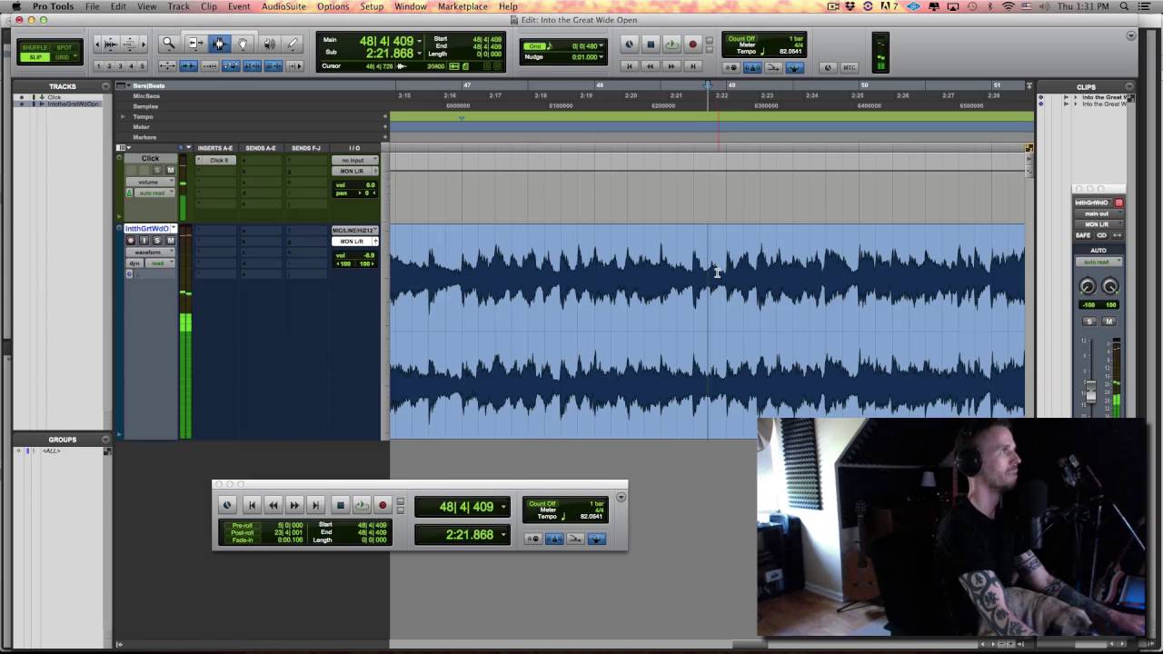This screenshot has width=1163, height=654.
Task: Open the Clip menu
Action: click(209, 6)
